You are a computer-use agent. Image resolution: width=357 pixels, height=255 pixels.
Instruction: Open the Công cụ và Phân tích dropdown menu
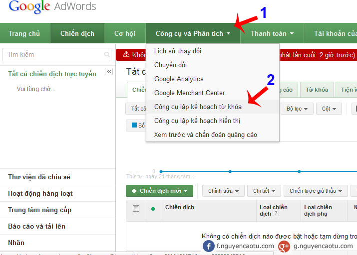coord(193,33)
